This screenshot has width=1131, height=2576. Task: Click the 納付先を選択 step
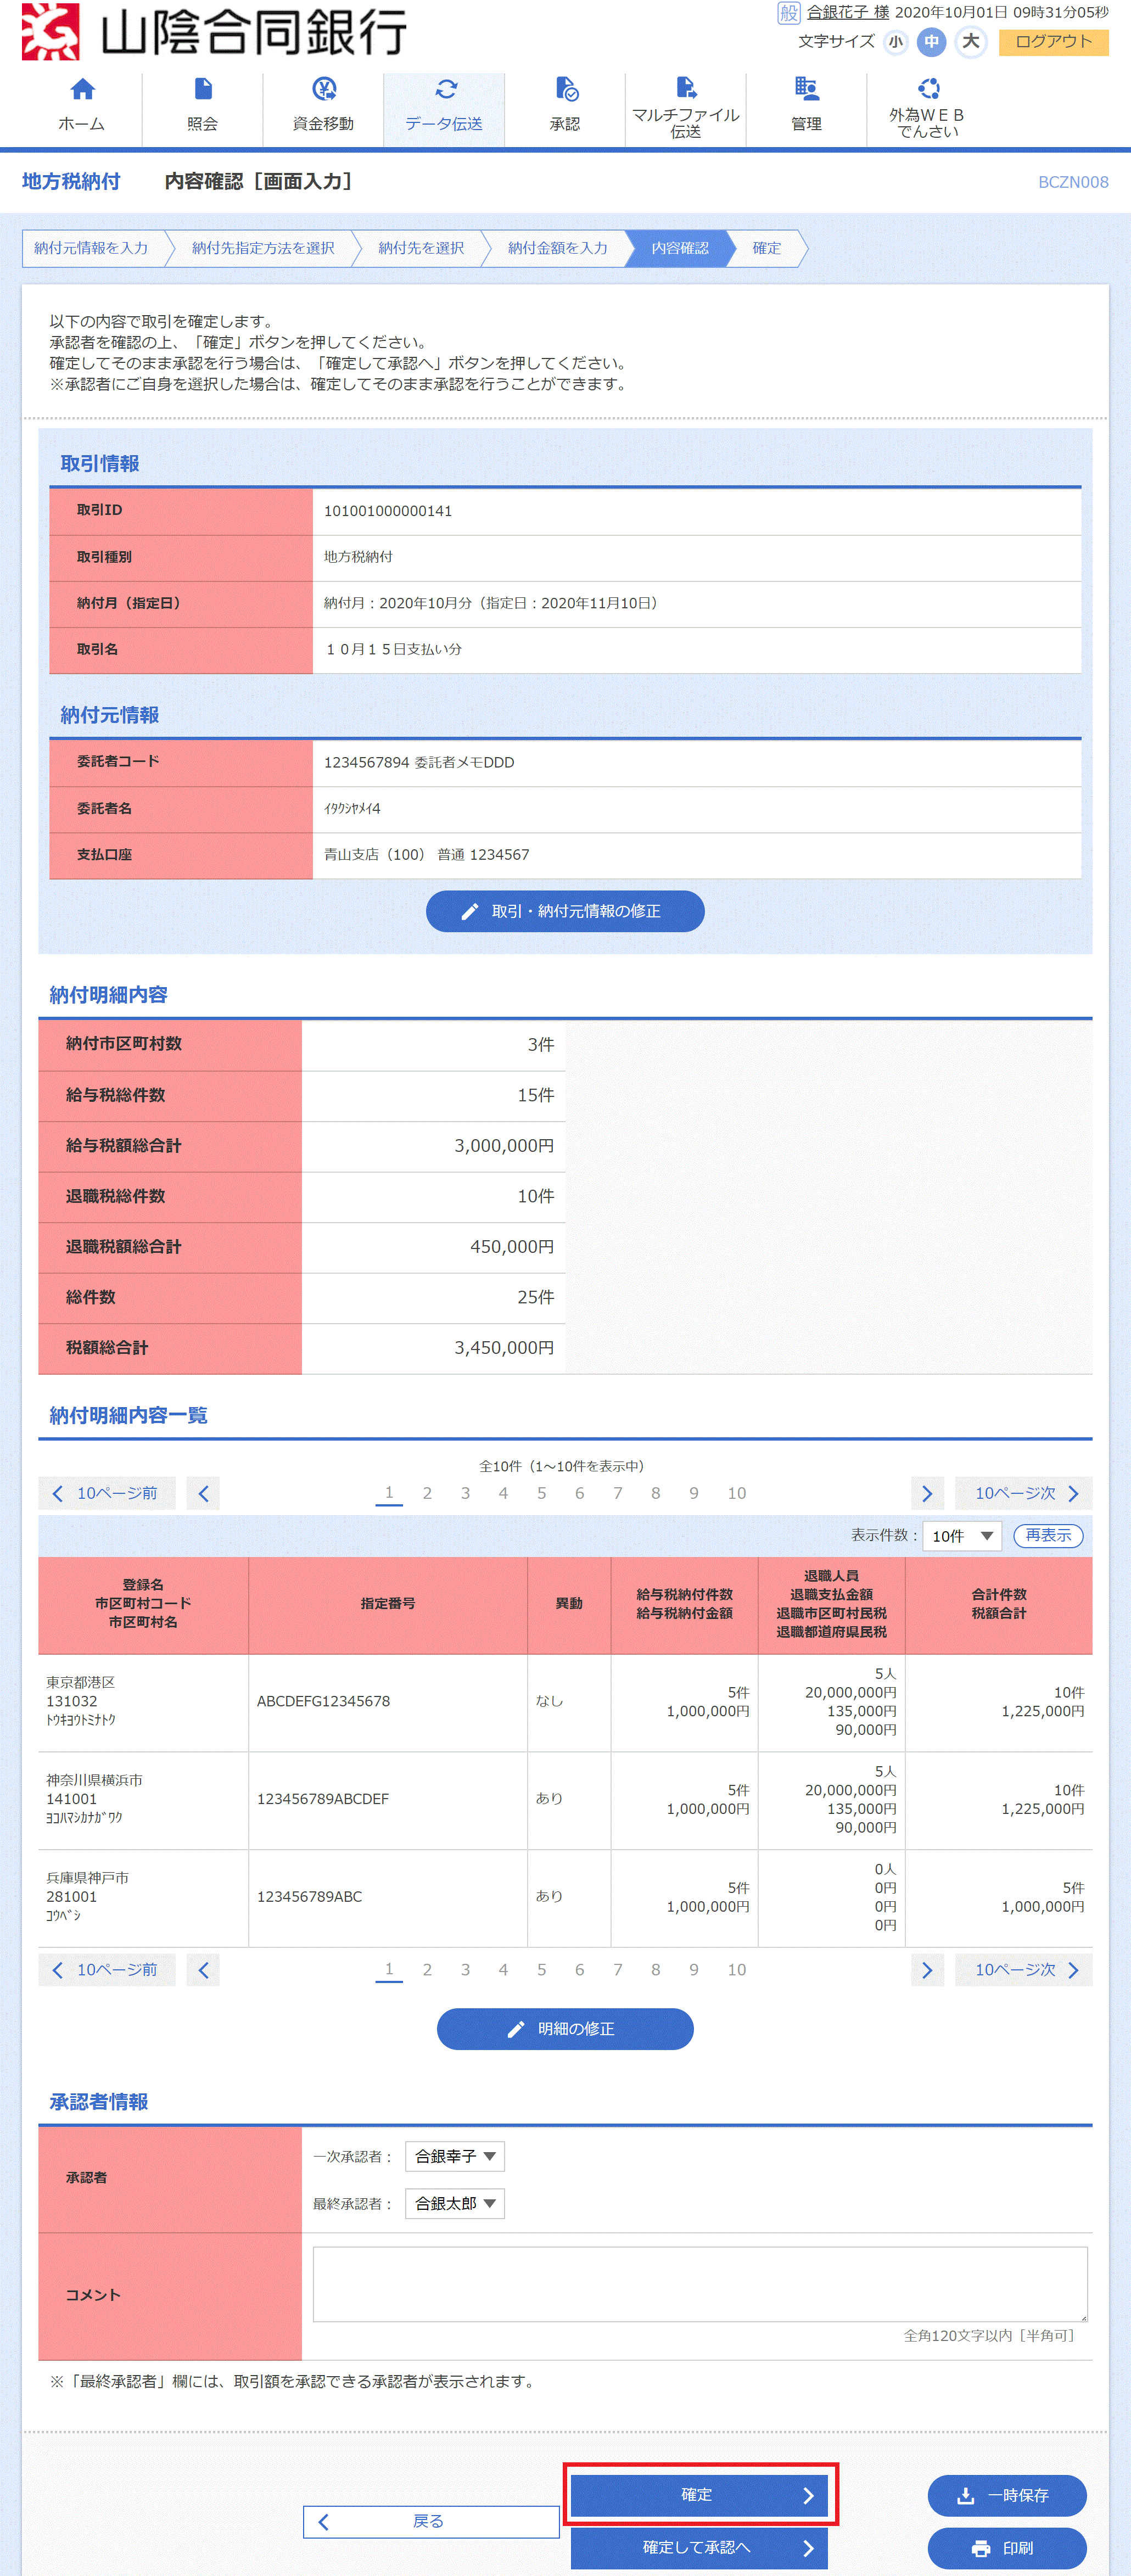[x=421, y=248]
